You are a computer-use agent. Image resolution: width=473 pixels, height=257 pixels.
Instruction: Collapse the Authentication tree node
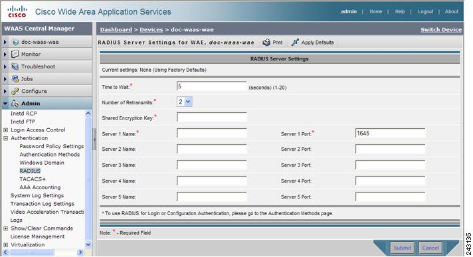click(5, 138)
